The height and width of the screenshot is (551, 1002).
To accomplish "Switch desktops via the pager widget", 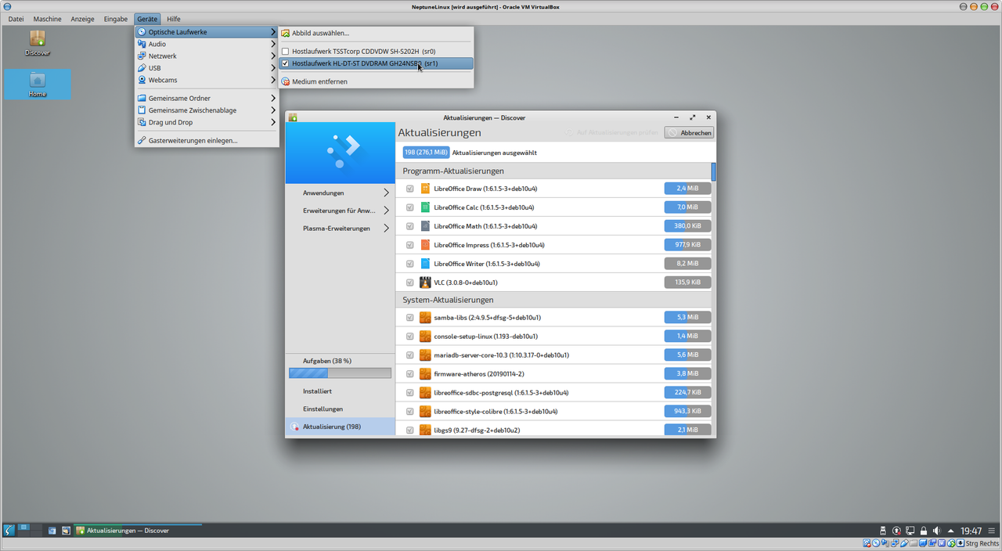I will [30, 530].
